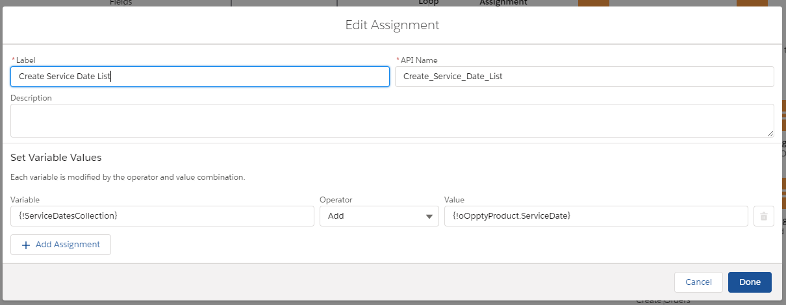Click inside the Description text area
Screen dimensions: 786x305
(x=392, y=121)
